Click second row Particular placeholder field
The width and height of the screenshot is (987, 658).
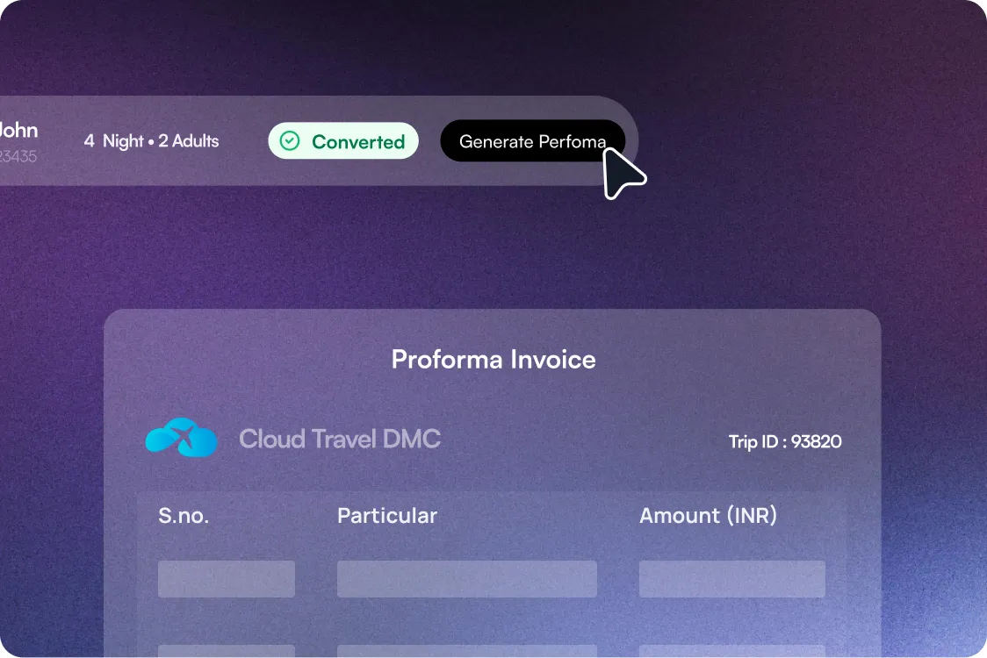coord(467,651)
